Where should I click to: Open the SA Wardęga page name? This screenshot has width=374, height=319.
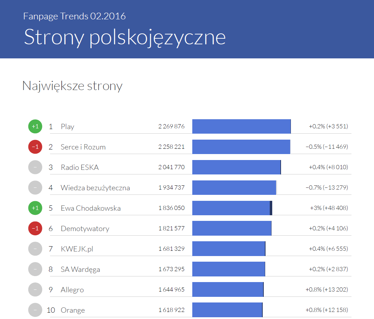pyautogui.click(x=80, y=269)
